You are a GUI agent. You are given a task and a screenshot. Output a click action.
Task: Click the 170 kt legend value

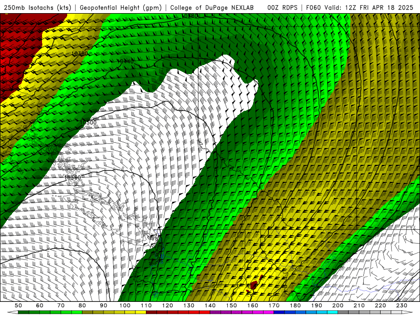pyautogui.click(x=274, y=306)
